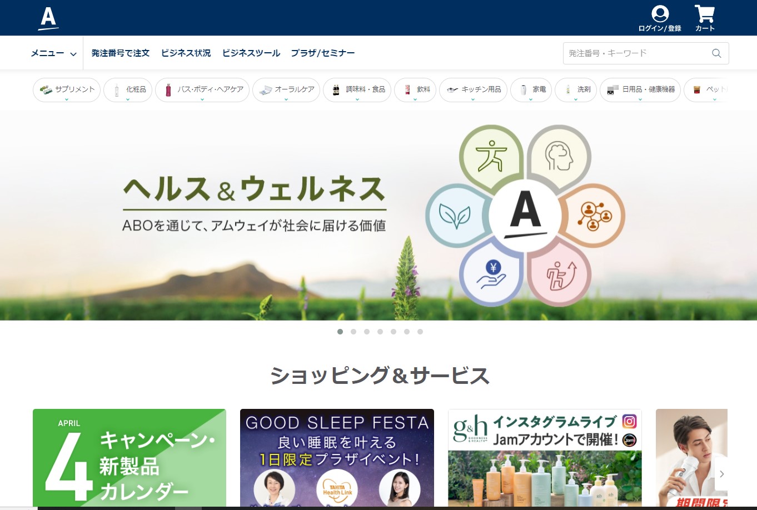The height and width of the screenshot is (510, 757).
Task: Expand the サプリメント category
Action: pos(67,90)
